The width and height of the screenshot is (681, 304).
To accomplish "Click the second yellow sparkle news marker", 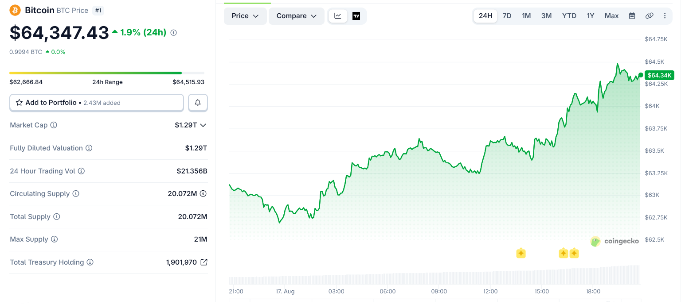I will point(563,254).
